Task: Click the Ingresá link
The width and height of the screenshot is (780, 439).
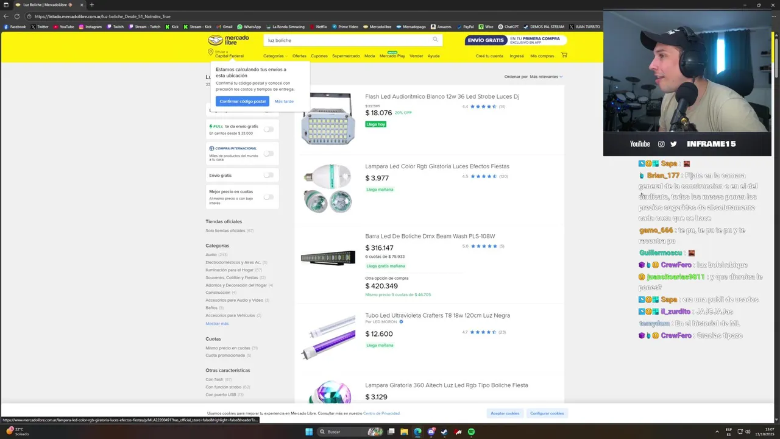Action: click(x=517, y=56)
